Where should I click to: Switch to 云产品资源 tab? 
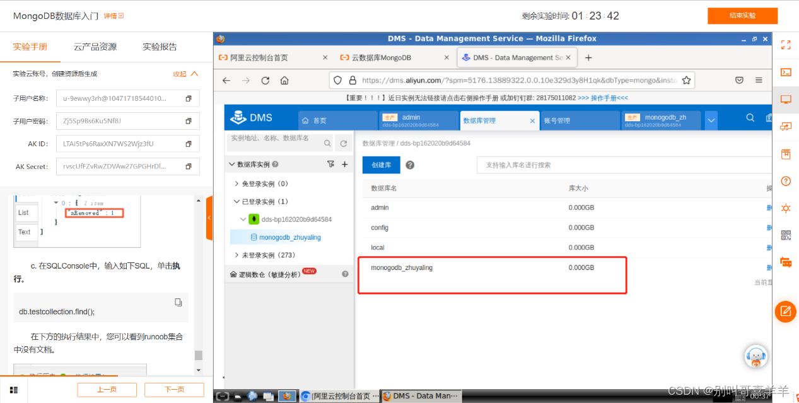(95, 47)
